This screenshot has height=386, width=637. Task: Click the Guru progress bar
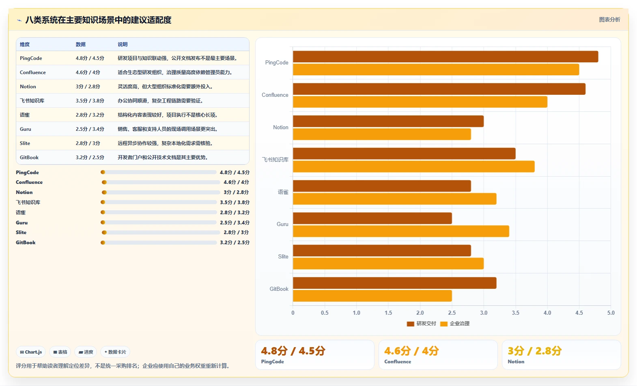click(x=159, y=222)
